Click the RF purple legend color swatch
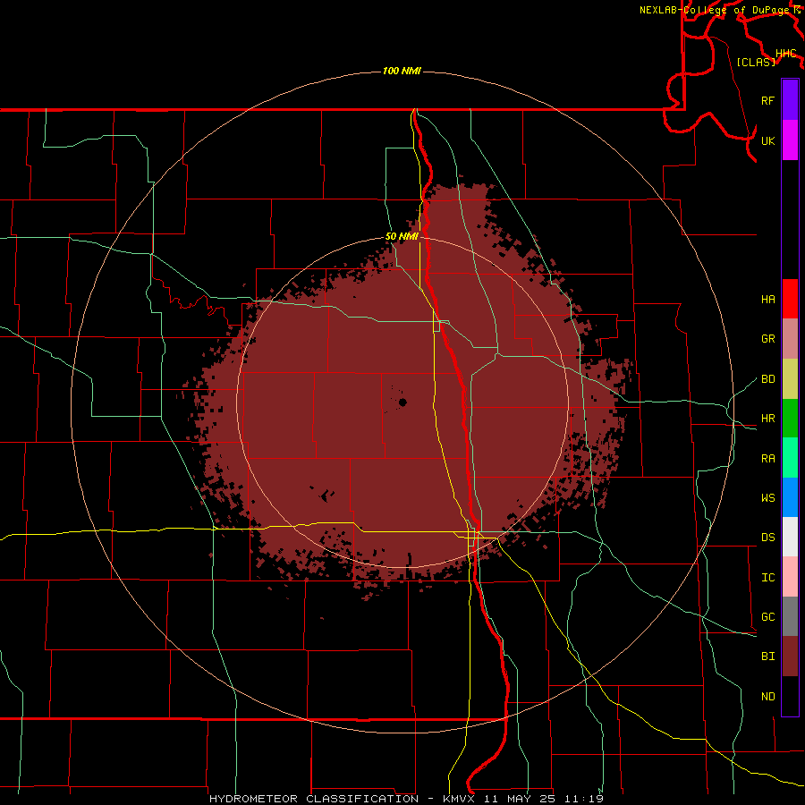 (x=790, y=100)
